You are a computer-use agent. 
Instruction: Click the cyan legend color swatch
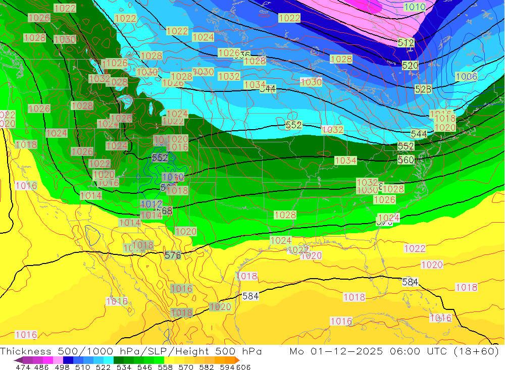[x=109, y=360]
